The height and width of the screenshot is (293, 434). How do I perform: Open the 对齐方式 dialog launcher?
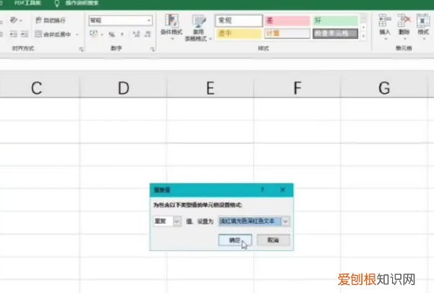pyautogui.click(x=81, y=49)
